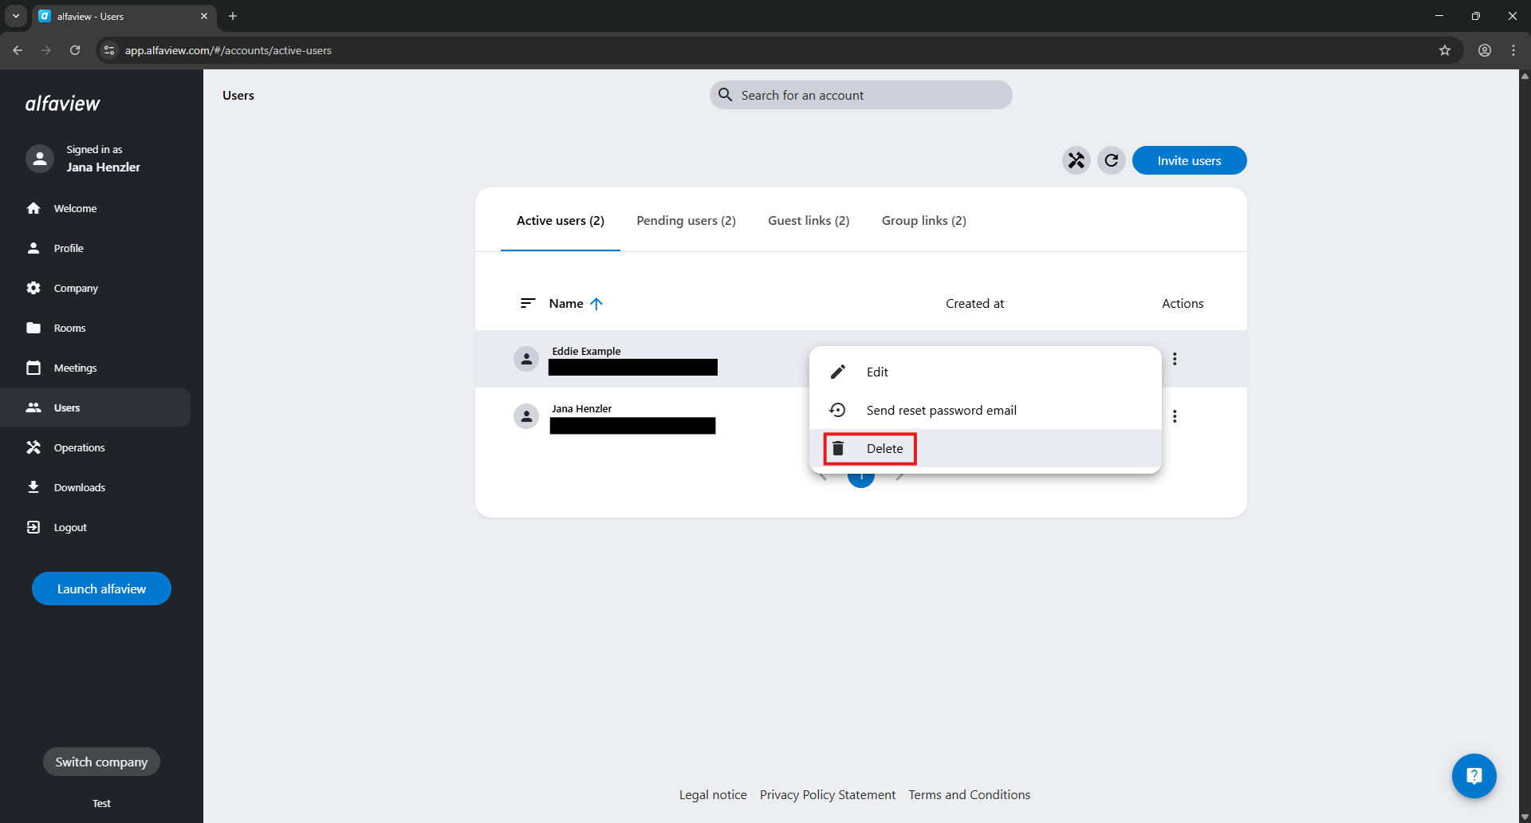Screen dimensions: 1531x823
Task: Go to the Group links tab
Action: click(923, 221)
